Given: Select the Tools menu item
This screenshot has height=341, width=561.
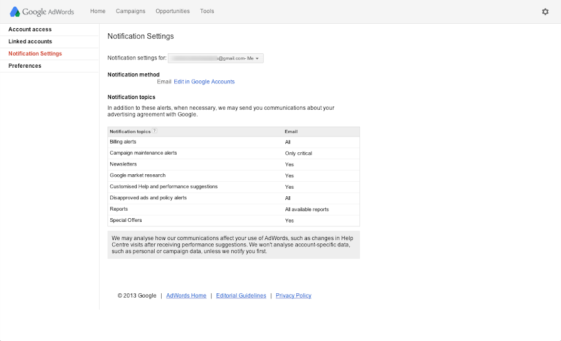Looking at the screenshot, I should [207, 11].
